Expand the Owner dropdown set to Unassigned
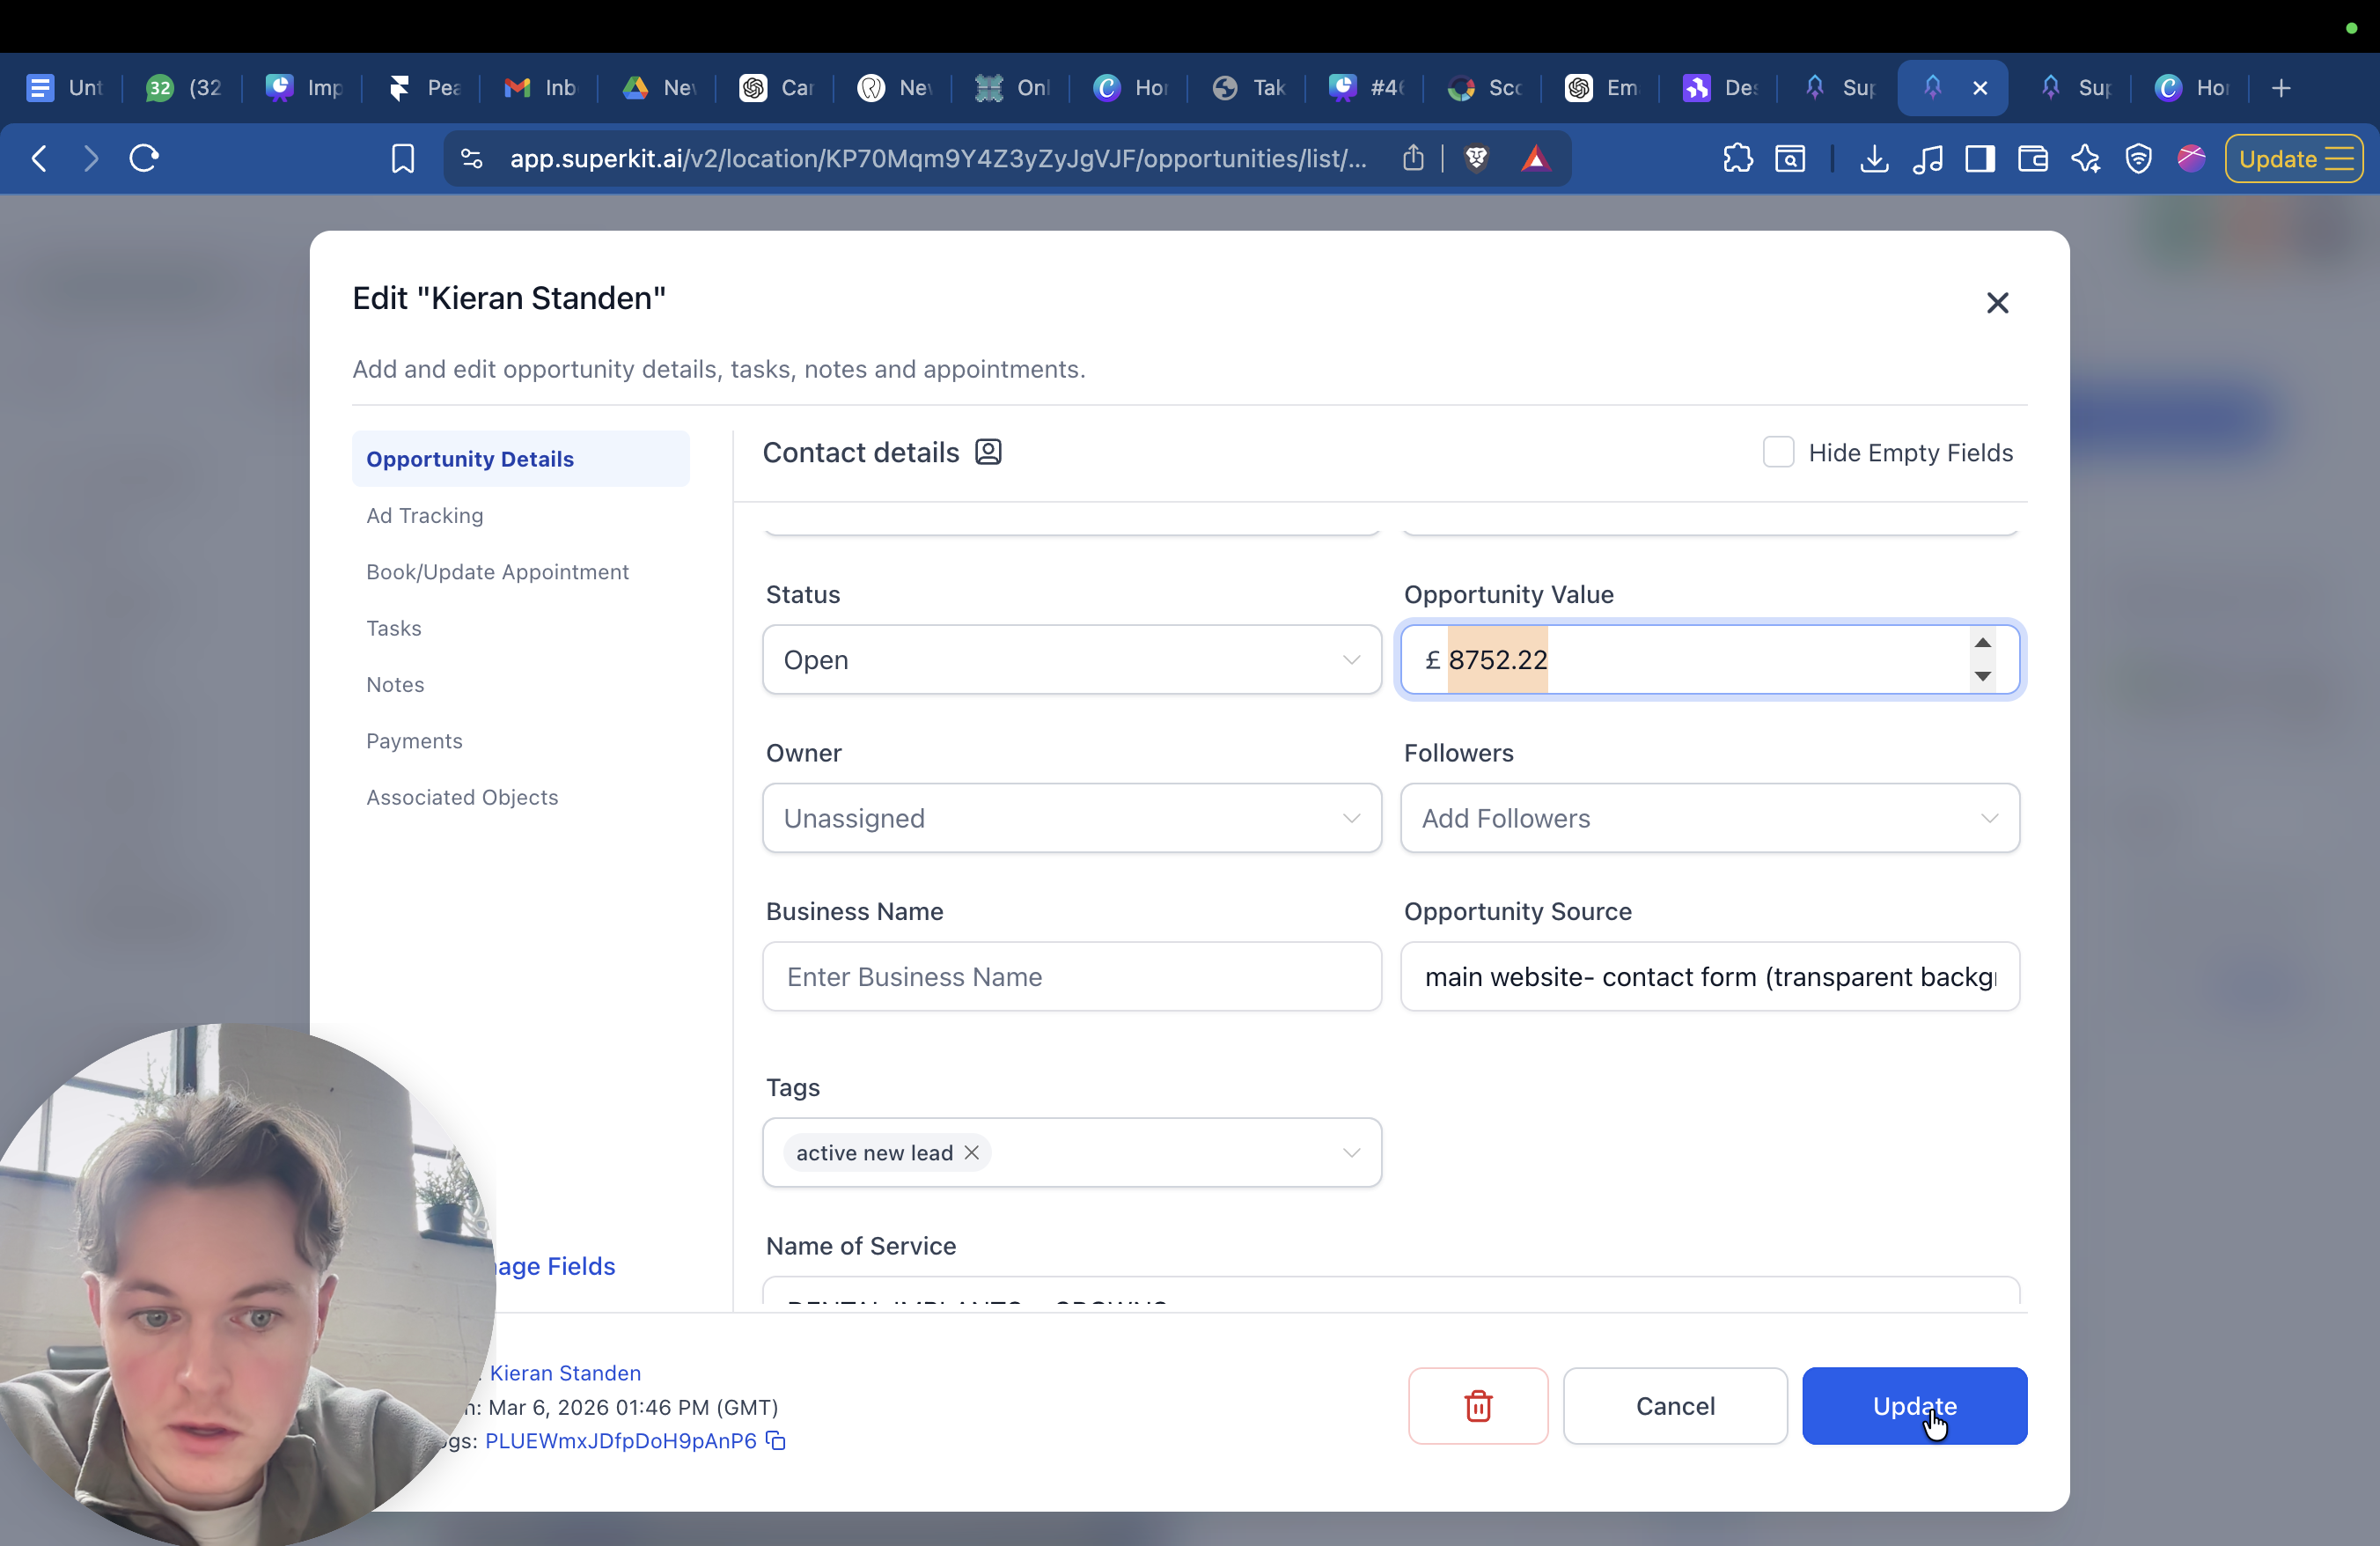The image size is (2380, 1546). (x=1071, y=818)
